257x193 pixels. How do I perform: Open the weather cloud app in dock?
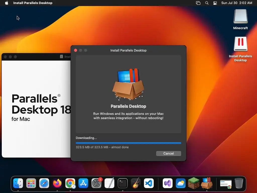click(181, 183)
